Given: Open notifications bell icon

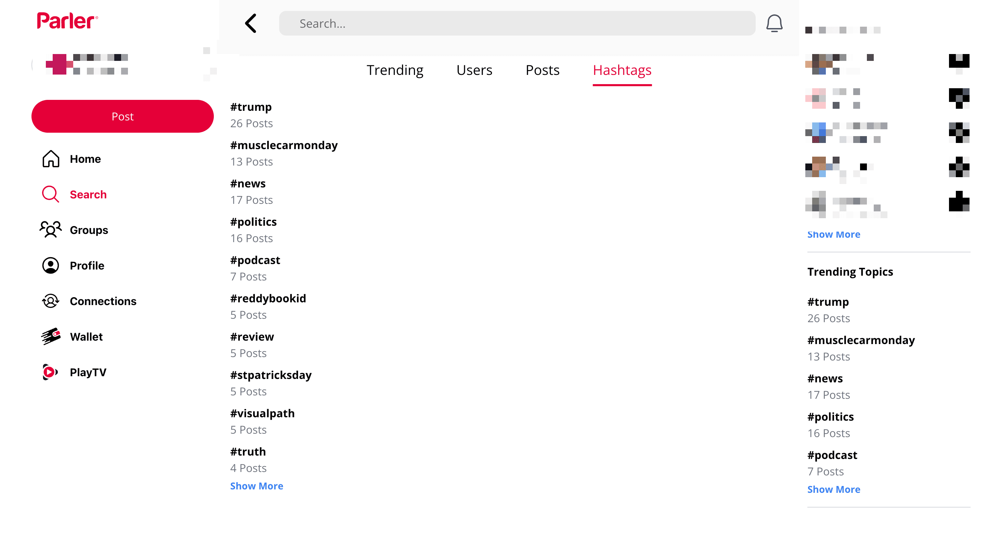Looking at the screenshot, I should click(x=774, y=23).
